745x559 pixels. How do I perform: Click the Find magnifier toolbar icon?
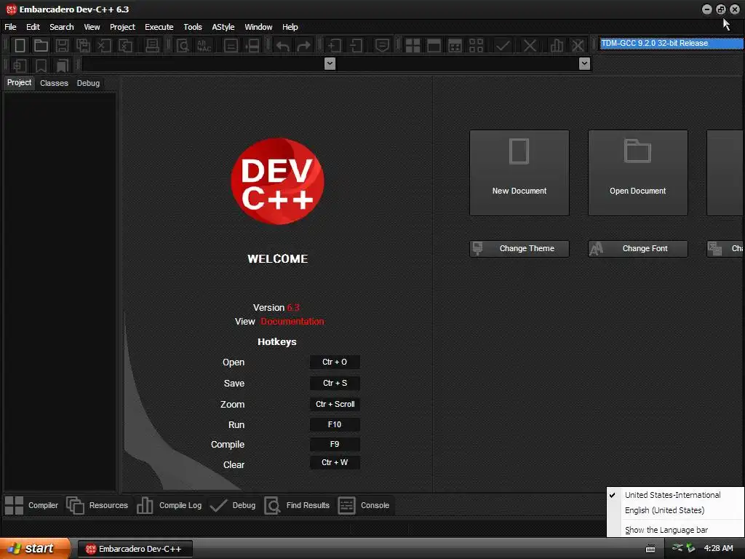coord(183,46)
